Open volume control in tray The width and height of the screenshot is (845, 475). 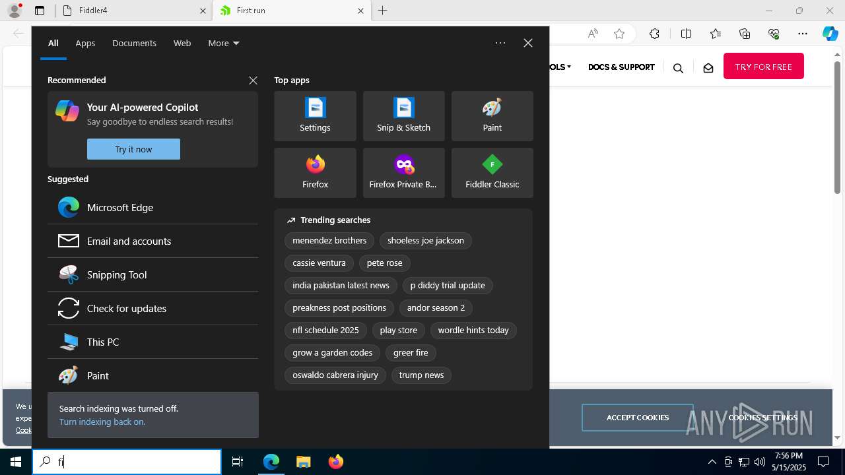point(760,462)
